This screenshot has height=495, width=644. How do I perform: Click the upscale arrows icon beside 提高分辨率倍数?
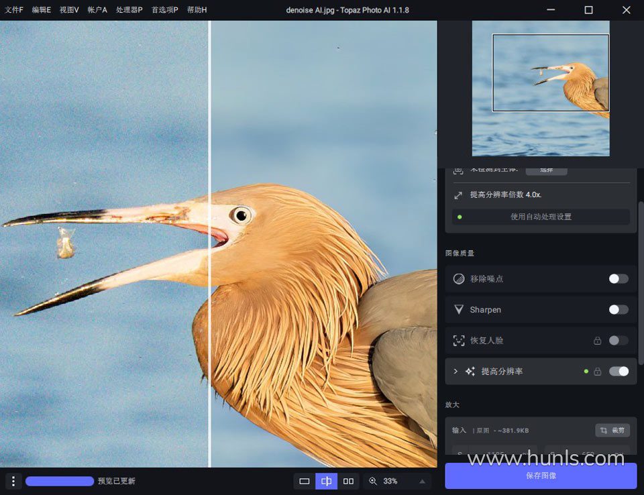point(458,195)
